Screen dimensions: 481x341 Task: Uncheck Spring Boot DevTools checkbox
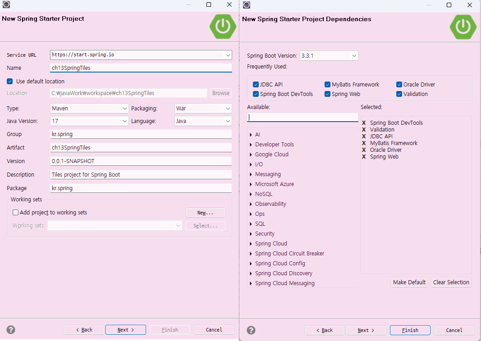pos(256,94)
